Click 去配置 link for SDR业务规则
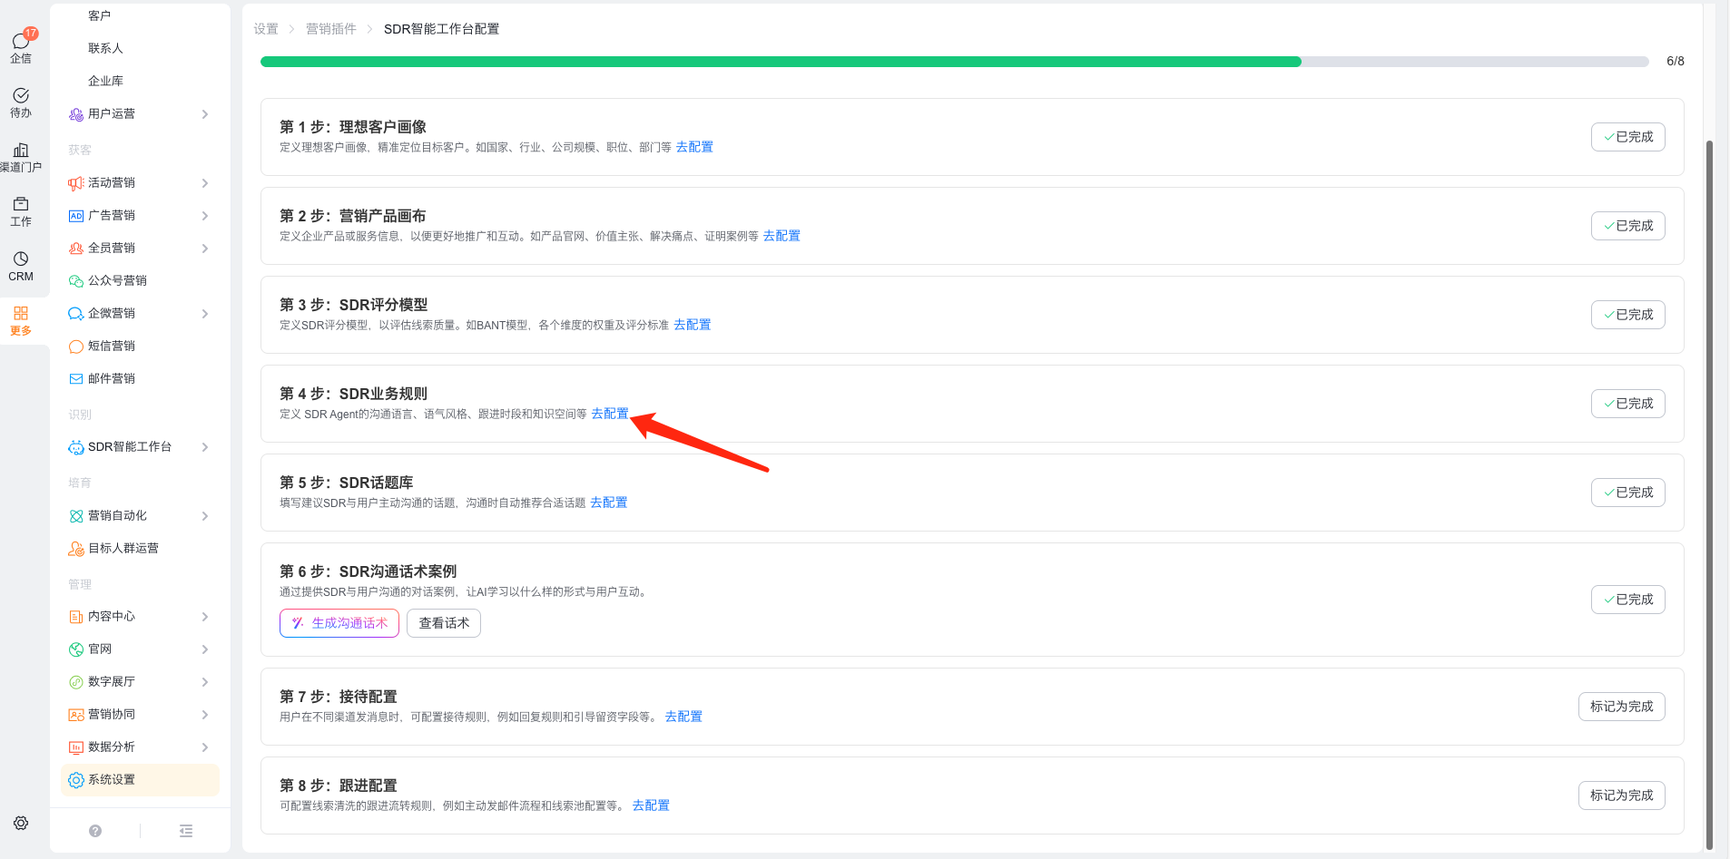This screenshot has height=859, width=1730. (x=609, y=414)
